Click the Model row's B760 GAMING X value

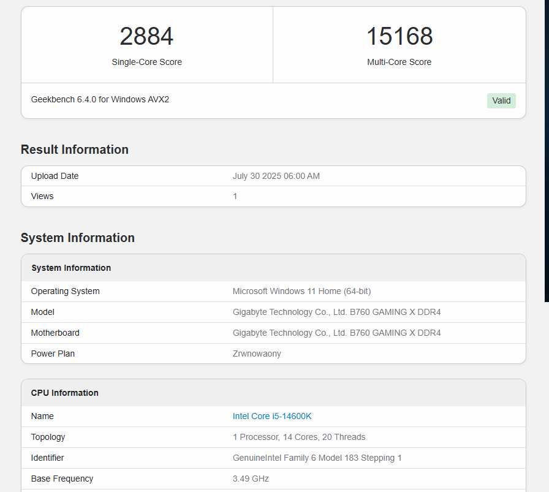(x=336, y=312)
